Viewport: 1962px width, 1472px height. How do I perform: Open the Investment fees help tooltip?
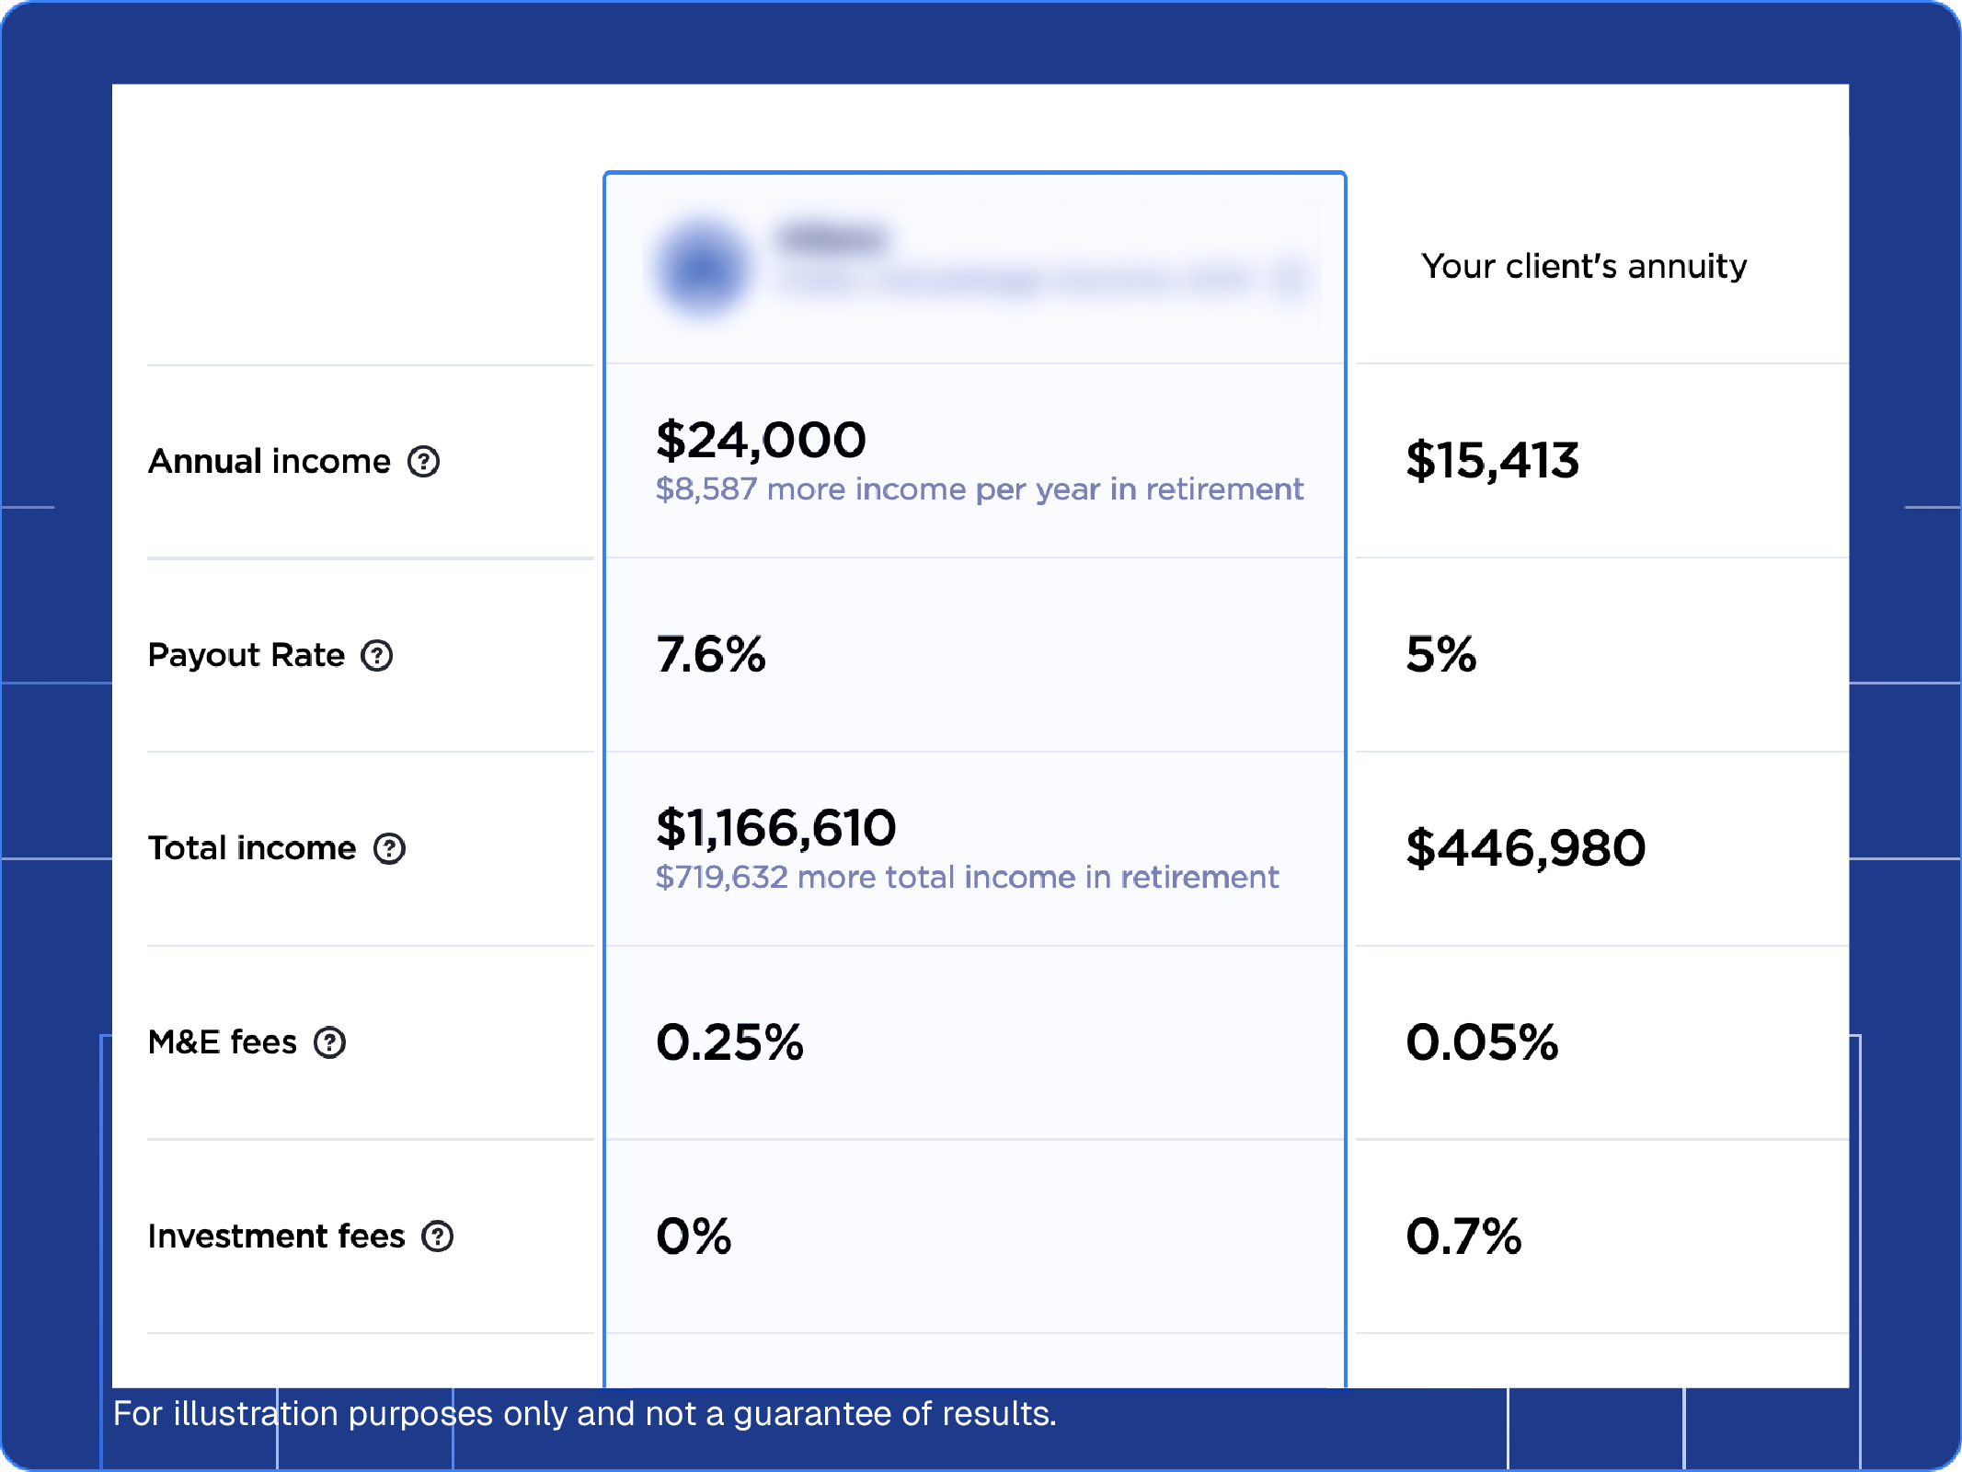(x=438, y=1237)
